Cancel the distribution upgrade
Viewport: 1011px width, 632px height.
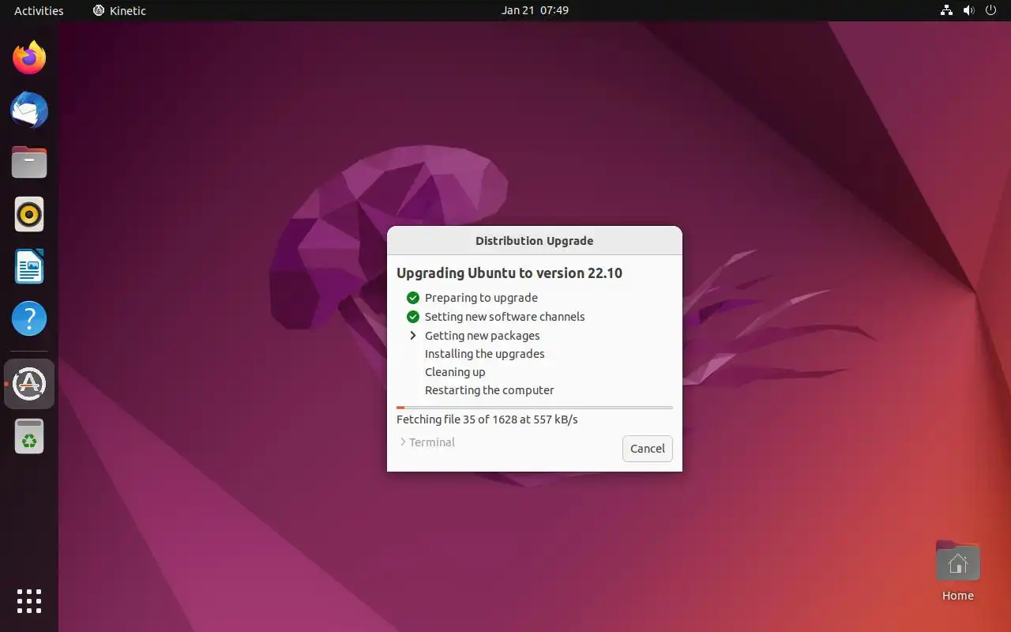pos(647,449)
